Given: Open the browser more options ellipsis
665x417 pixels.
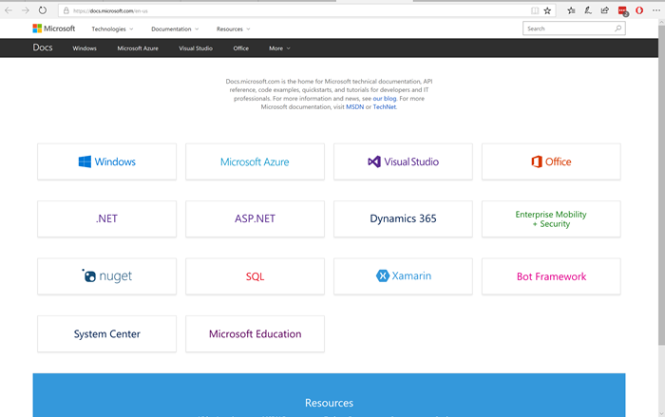Looking at the screenshot, I should click(656, 10).
